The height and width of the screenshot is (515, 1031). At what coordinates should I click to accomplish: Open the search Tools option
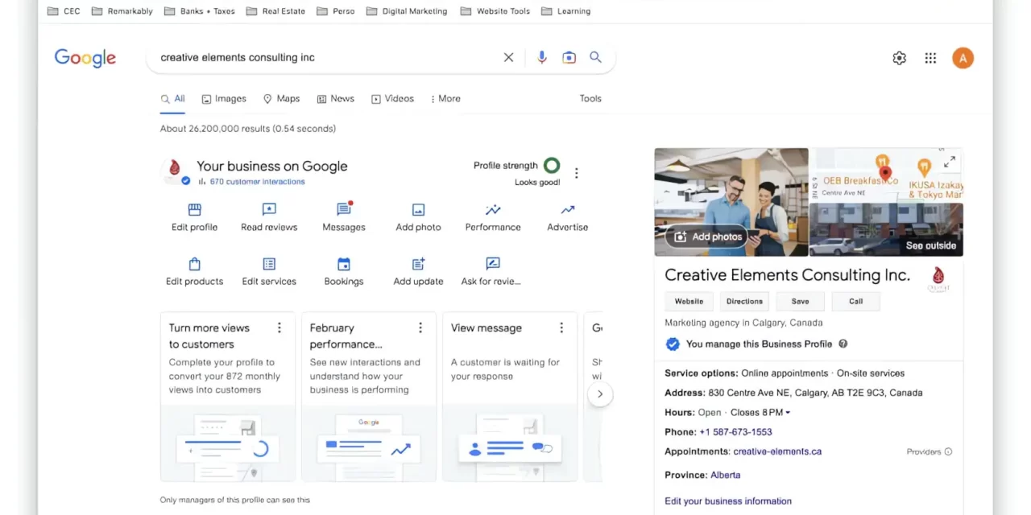pos(590,98)
